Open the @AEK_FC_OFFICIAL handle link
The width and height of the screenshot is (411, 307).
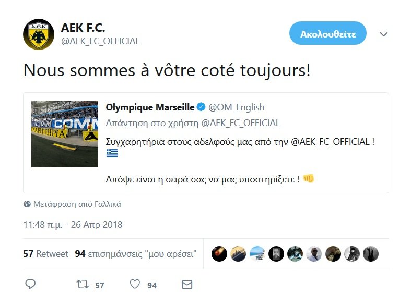pyautogui.click(x=101, y=41)
